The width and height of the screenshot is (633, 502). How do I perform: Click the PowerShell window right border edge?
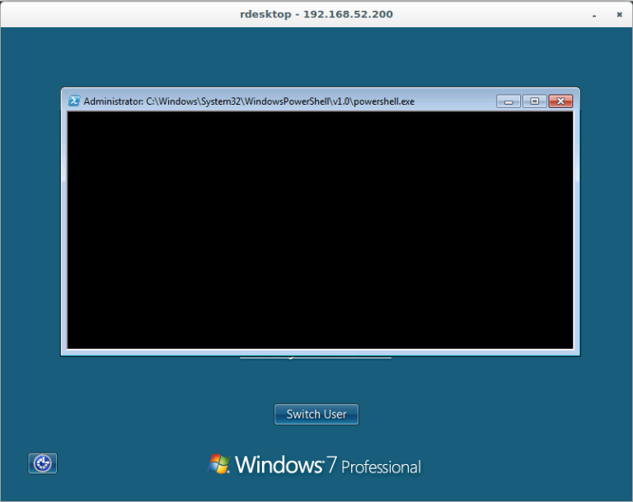[576, 231]
